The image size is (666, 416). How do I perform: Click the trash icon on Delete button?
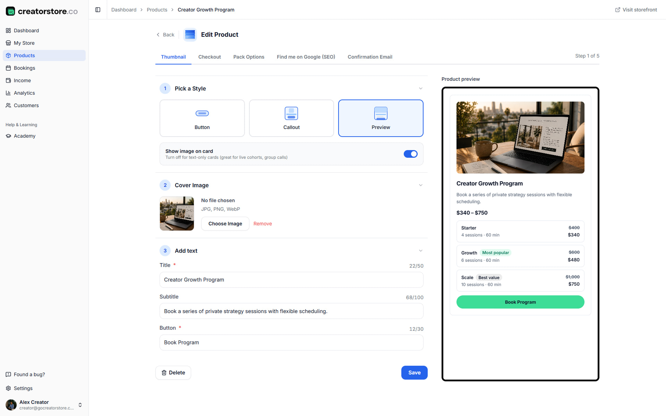pyautogui.click(x=164, y=373)
